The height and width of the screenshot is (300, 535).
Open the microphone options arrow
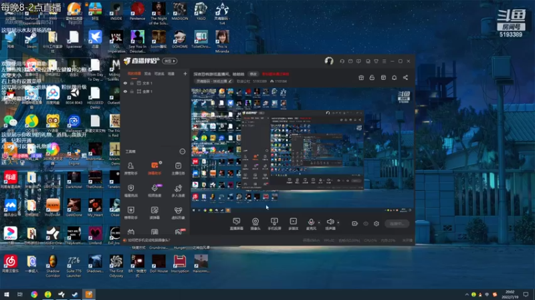tap(319, 223)
